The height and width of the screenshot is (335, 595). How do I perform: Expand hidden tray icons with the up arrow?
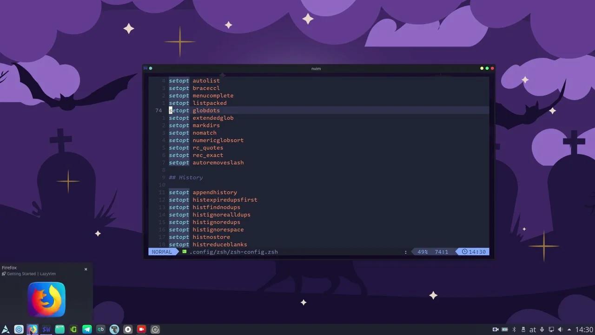pos(570,329)
